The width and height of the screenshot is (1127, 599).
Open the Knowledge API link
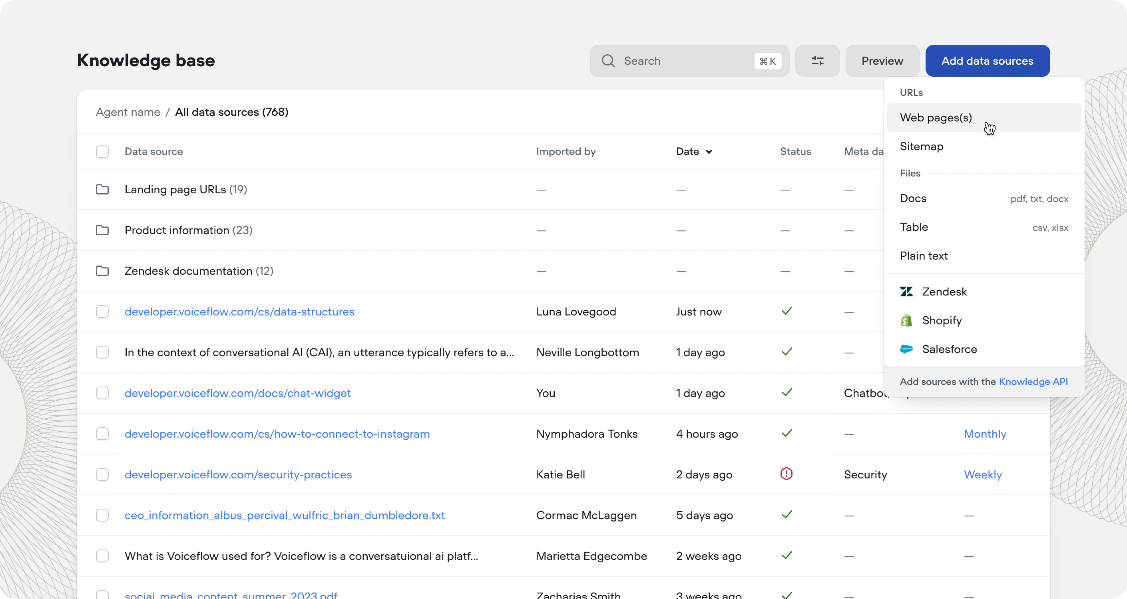1033,381
